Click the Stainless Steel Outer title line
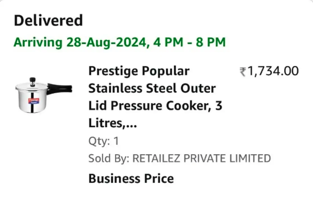The image size is (313, 197). (x=152, y=88)
